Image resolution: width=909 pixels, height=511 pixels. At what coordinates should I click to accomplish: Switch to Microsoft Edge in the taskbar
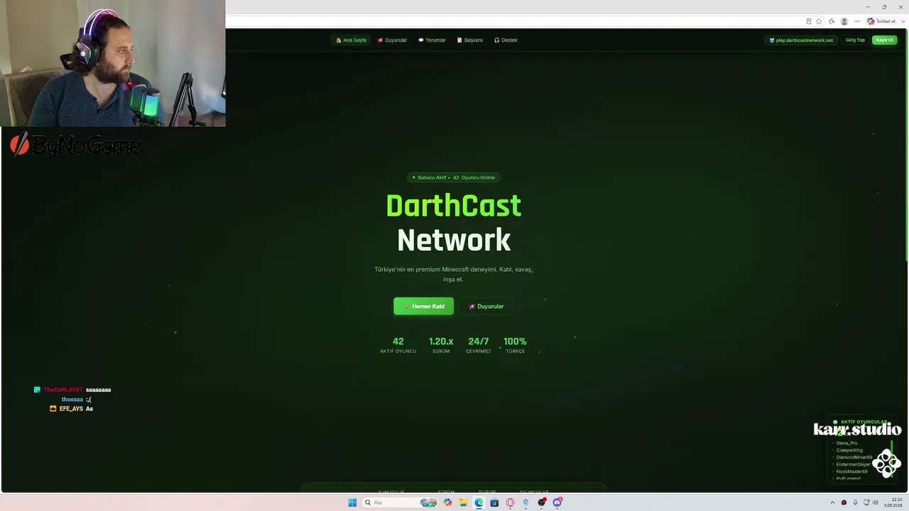[479, 502]
